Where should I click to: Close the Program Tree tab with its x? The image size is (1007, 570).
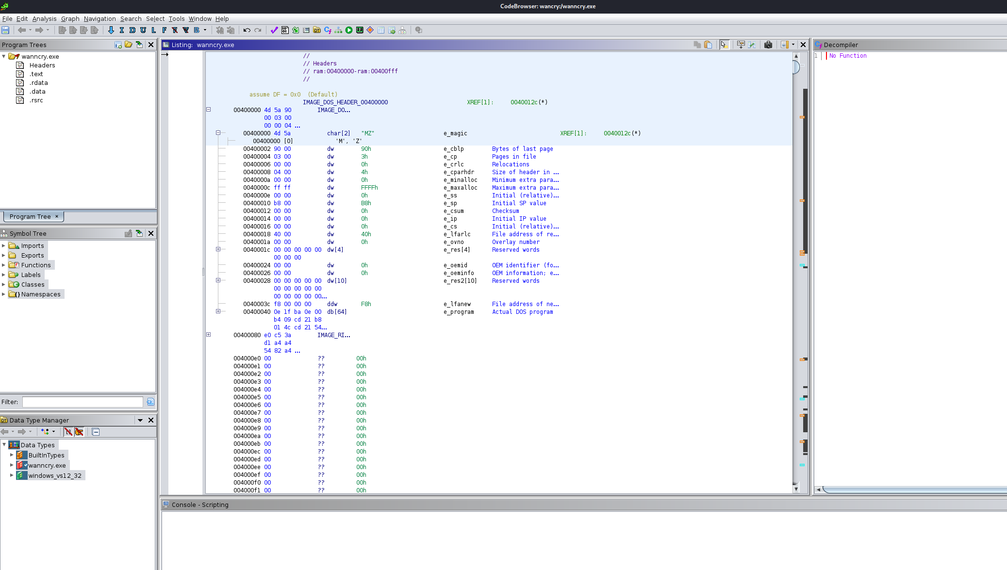coord(57,216)
